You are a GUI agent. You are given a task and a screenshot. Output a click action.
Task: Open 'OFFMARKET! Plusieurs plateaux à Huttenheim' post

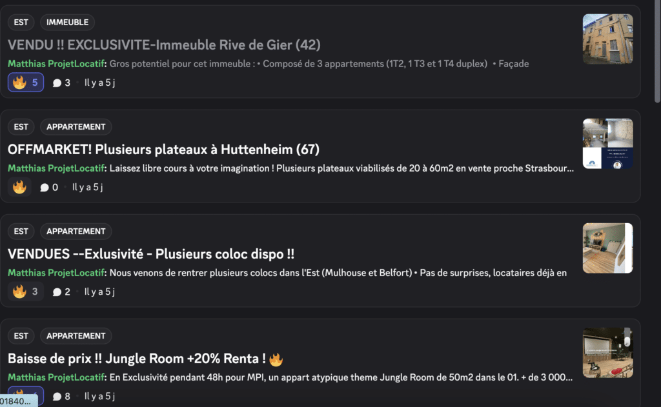(x=163, y=150)
